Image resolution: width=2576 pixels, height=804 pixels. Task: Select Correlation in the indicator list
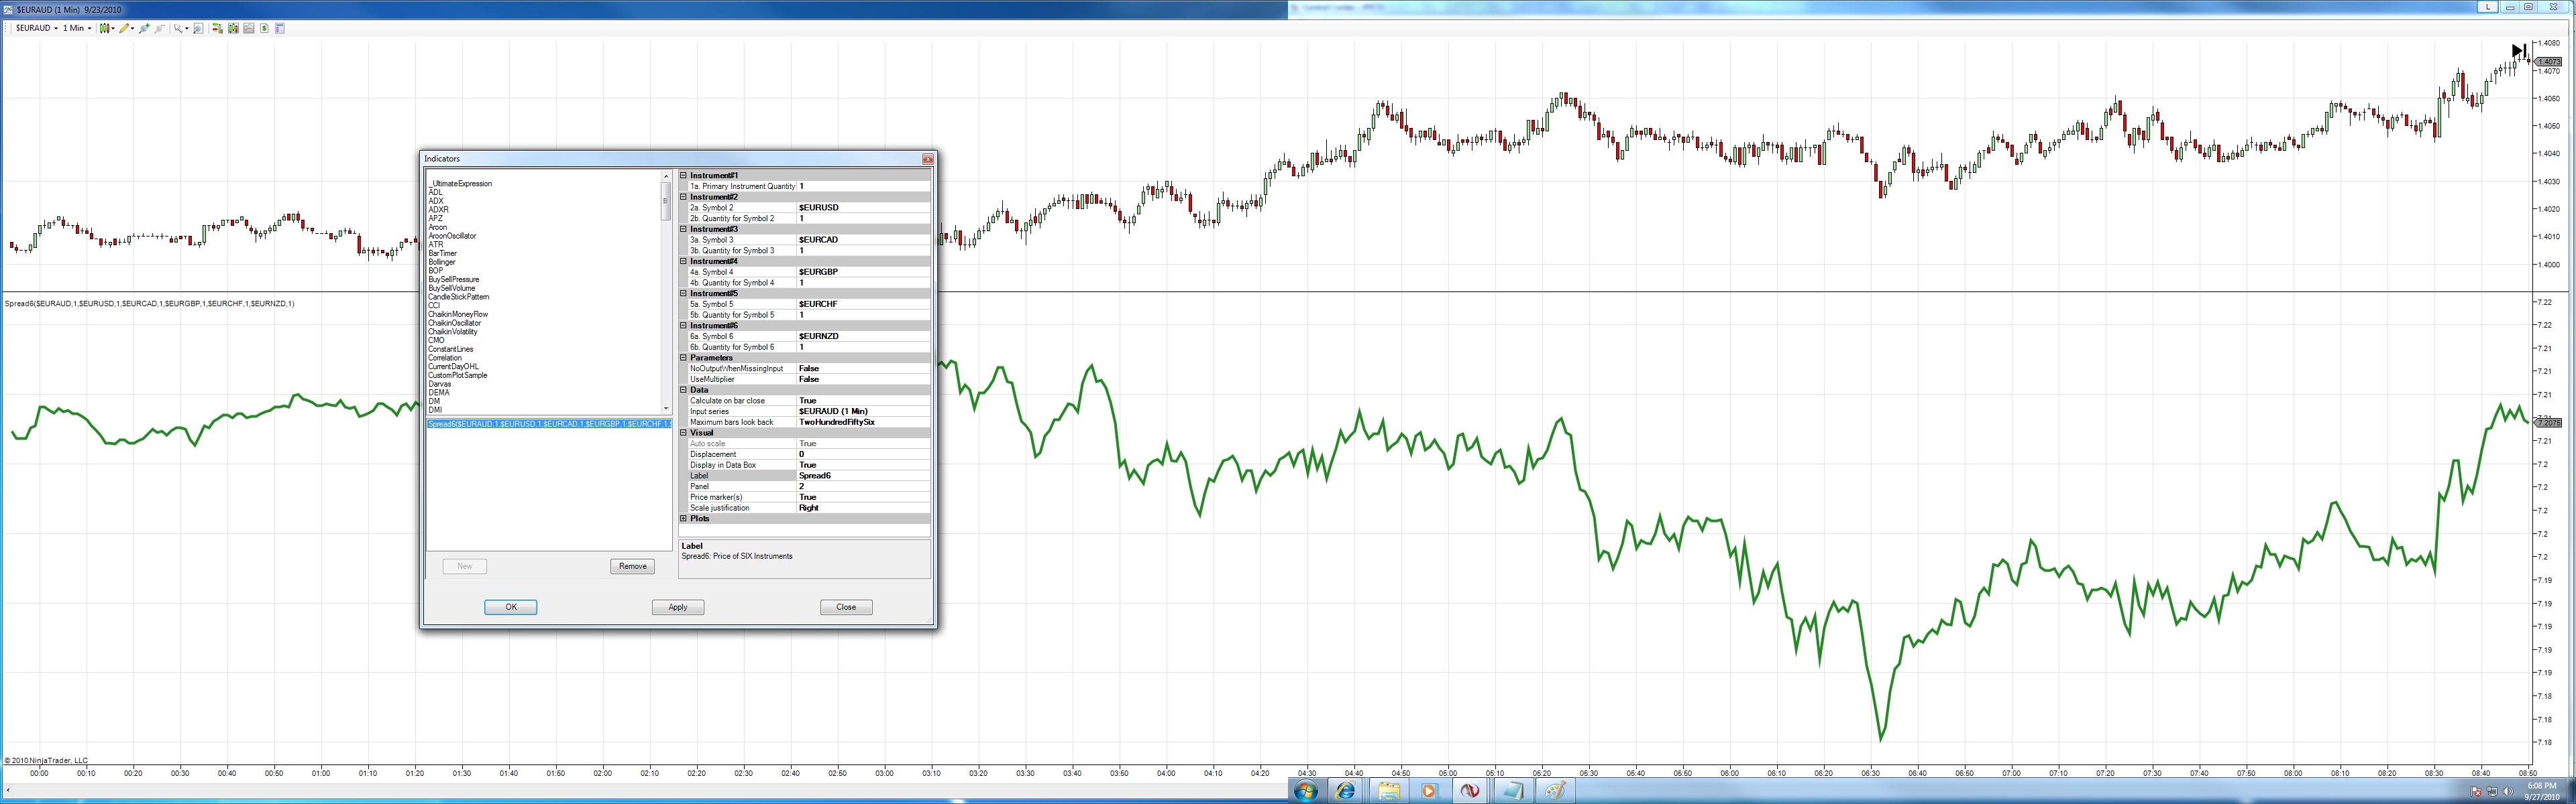click(445, 358)
